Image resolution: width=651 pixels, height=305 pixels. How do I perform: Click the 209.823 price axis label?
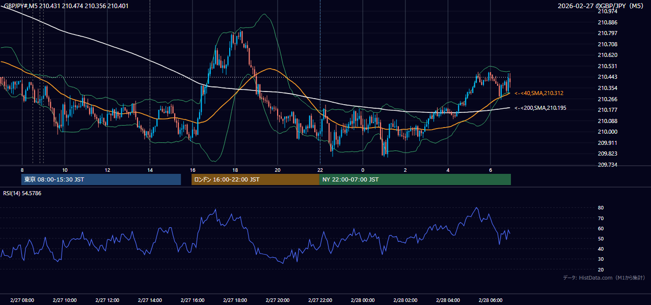click(607, 154)
